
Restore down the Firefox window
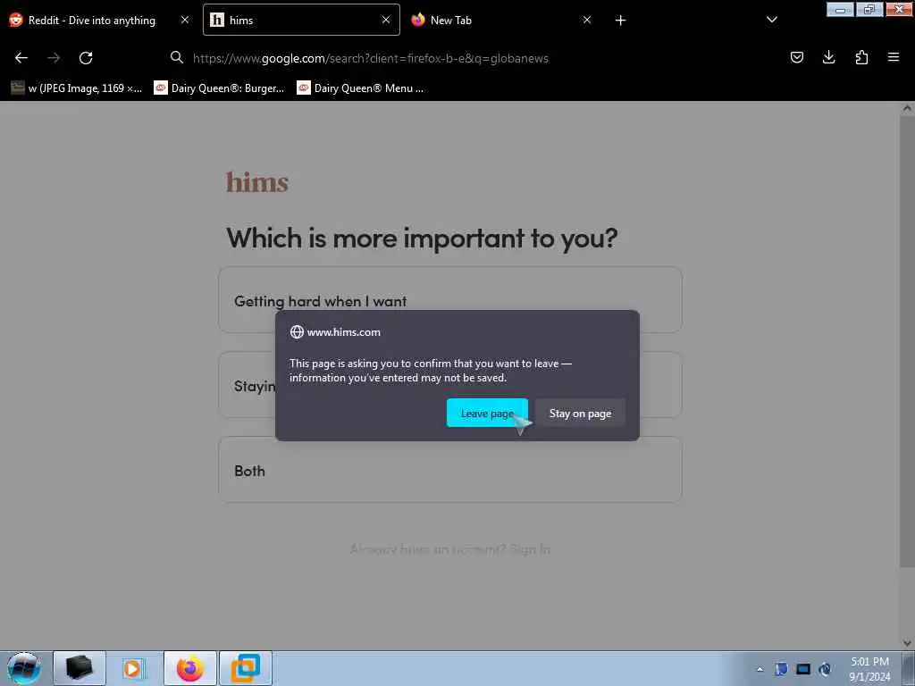(x=869, y=9)
